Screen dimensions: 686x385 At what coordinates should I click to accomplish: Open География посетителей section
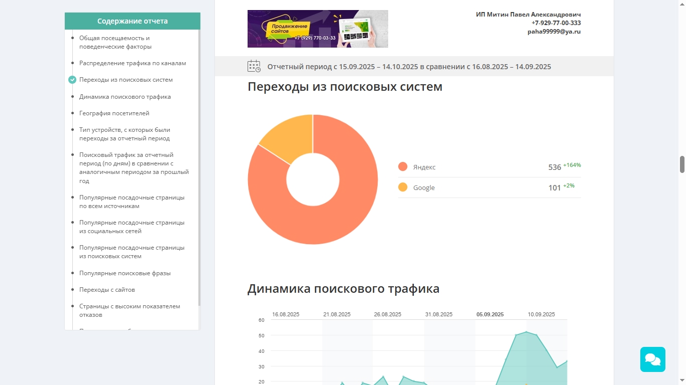click(114, 113)
